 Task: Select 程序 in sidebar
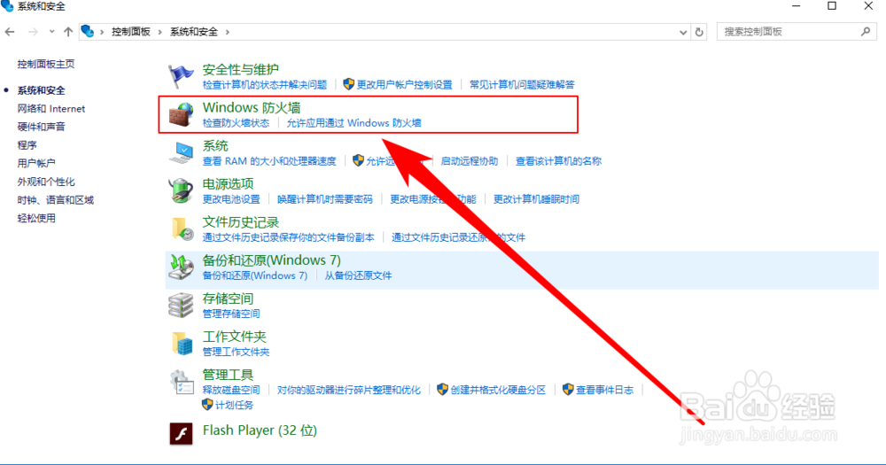click(27, 145)
